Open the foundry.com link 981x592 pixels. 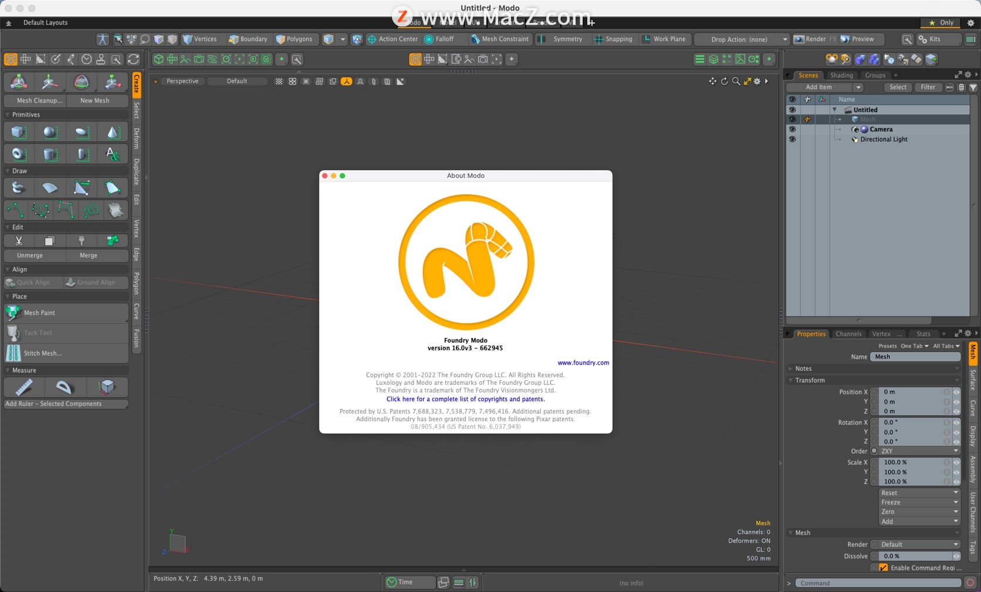click(583, 363)
